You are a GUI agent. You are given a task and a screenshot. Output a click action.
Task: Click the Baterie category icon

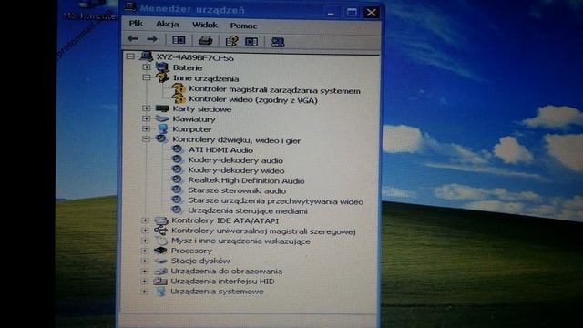pyautogui.click(x=162, y=67)
